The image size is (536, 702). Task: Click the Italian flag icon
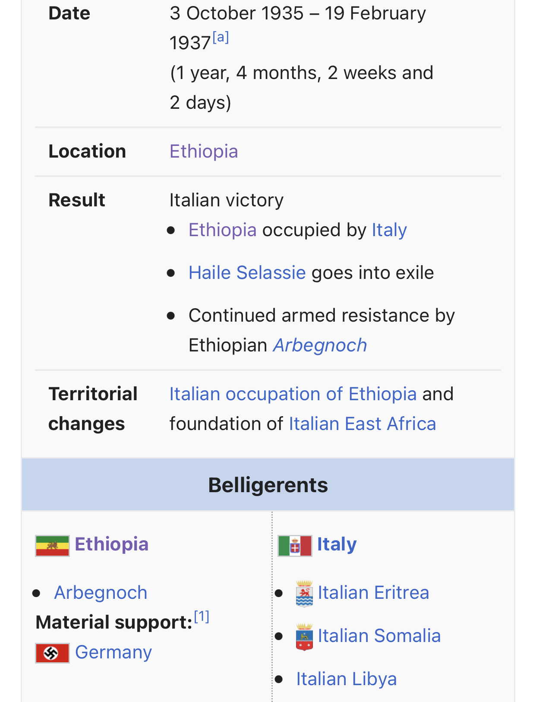pyautogui.click(x=295, y=546)
